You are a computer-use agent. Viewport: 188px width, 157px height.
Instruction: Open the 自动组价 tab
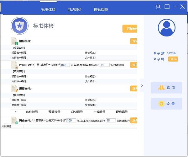point(75,9)
